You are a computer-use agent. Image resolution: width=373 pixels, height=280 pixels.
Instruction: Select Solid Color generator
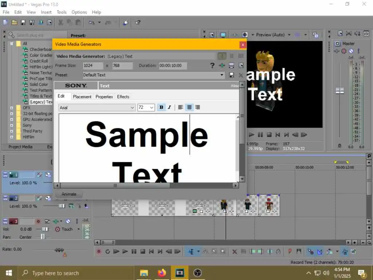pos(39,84)
